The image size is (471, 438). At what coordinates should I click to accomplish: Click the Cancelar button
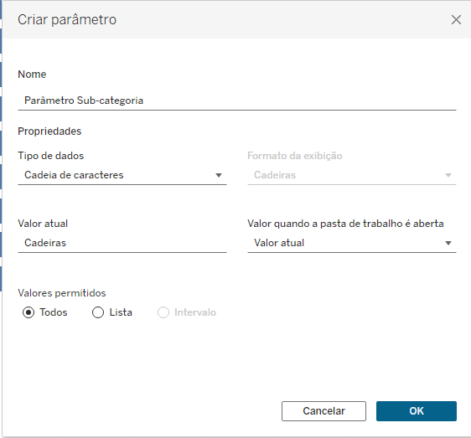(x=323, y=411)
